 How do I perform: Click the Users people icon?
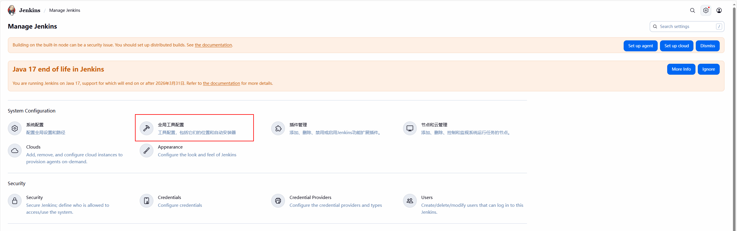point(410,201)
